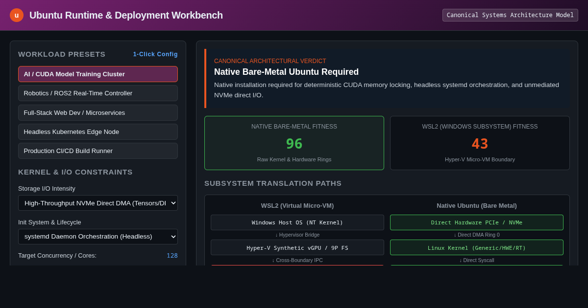Click the Direct Hardware PCIe / NVMe node

click(x=477, y=222)
